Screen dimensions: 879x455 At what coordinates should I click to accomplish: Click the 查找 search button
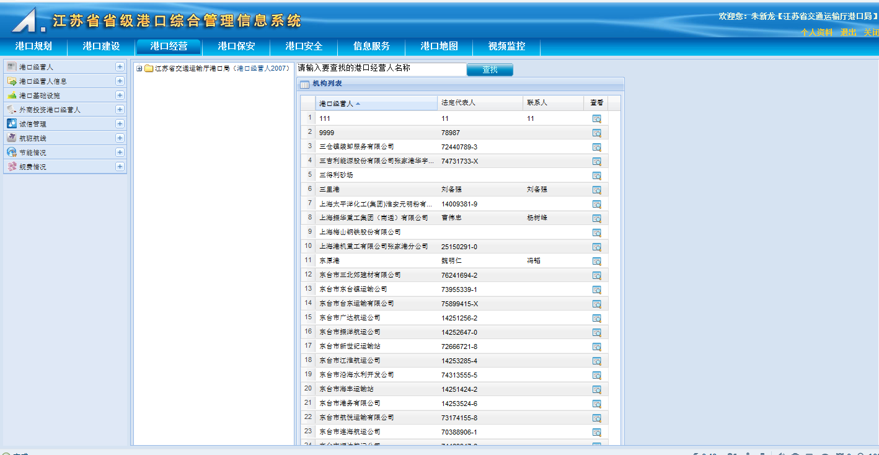490,69
